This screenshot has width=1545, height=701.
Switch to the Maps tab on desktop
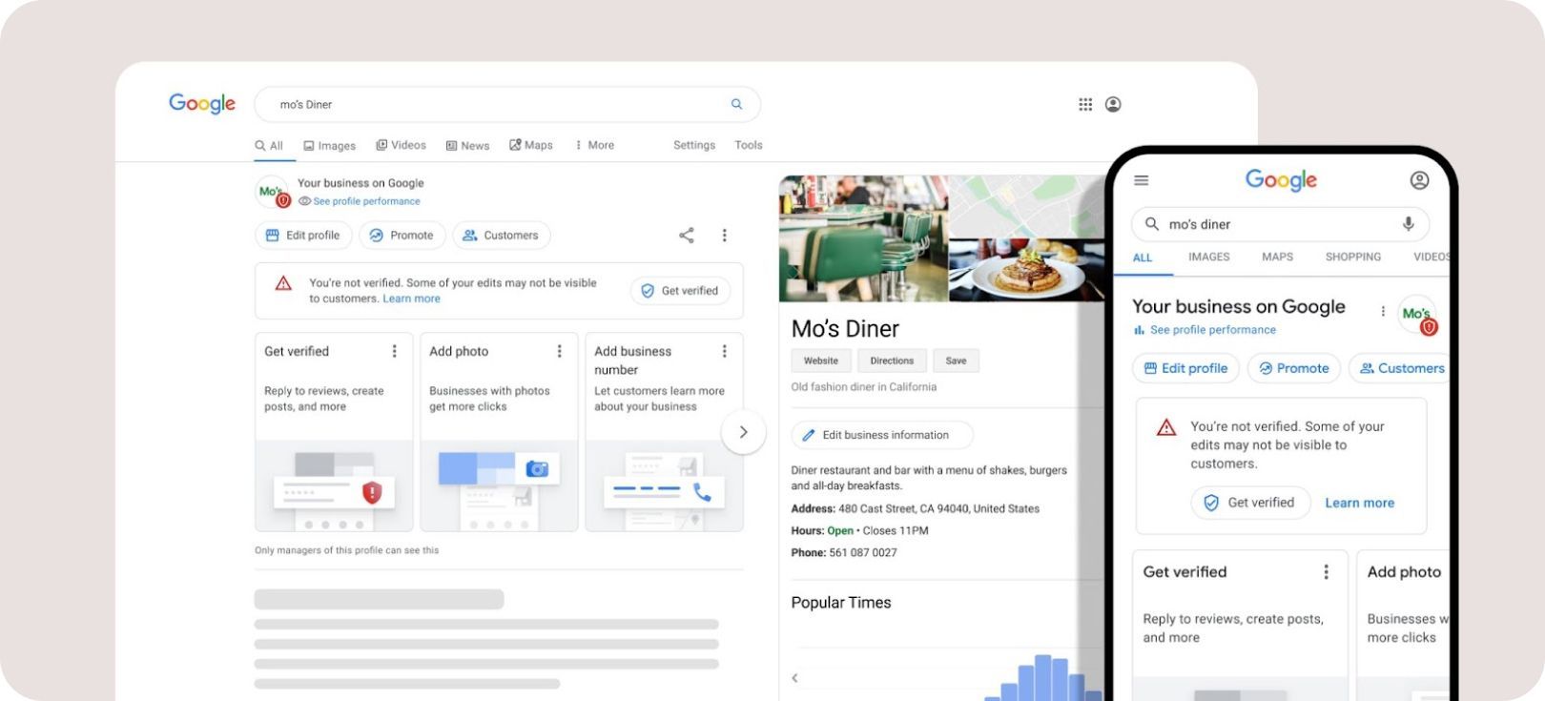click(x=531, y=145)
